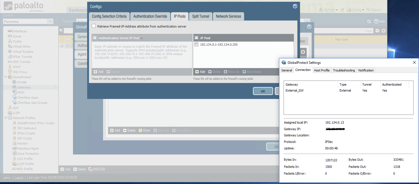Open GlobalProtect Portals node
Viewport: 419px width, 184px height.
(22, 82)
